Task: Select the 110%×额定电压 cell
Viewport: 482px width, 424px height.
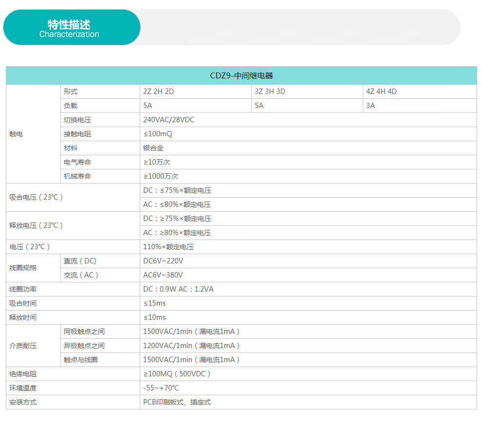Action: tap(168, 247)
